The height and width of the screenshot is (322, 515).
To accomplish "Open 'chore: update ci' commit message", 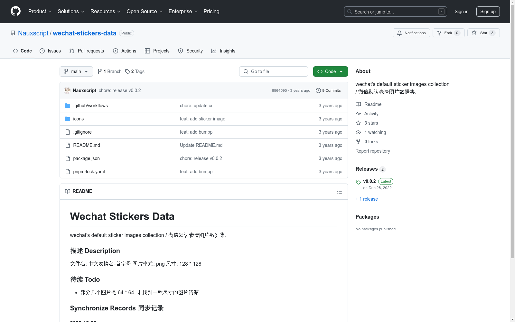I will pyautogui.click(x=196, y=106).
